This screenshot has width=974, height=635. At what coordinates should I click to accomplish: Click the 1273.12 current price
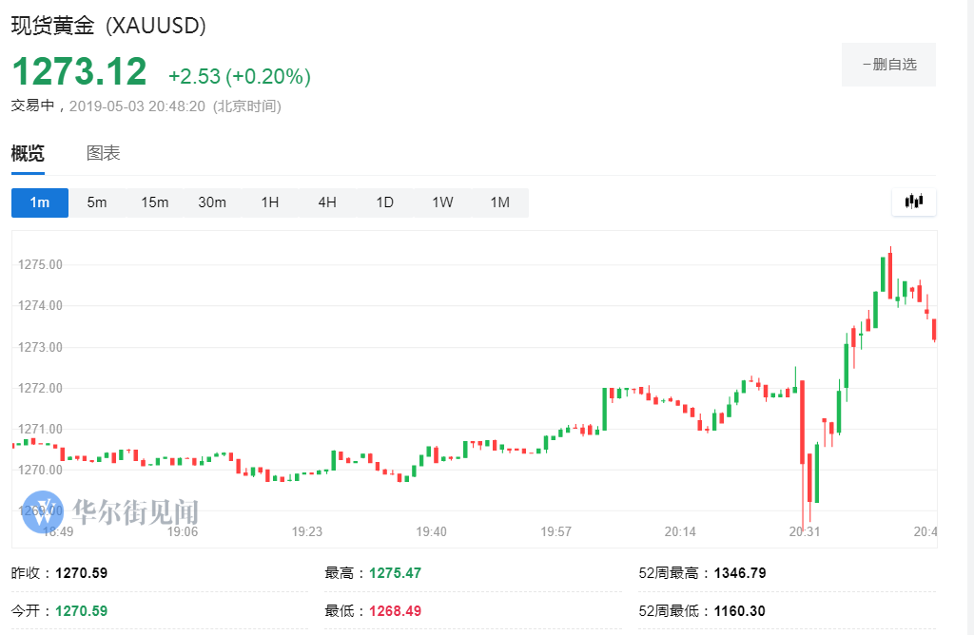pyautogui.click(x=80, y=71)
